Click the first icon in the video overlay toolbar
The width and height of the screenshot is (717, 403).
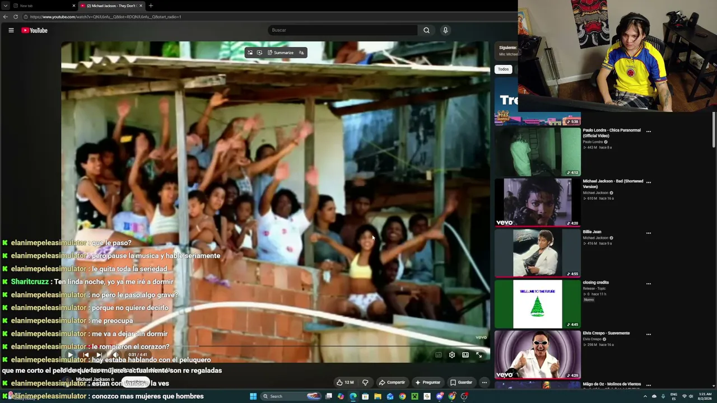tap(250, 53)
